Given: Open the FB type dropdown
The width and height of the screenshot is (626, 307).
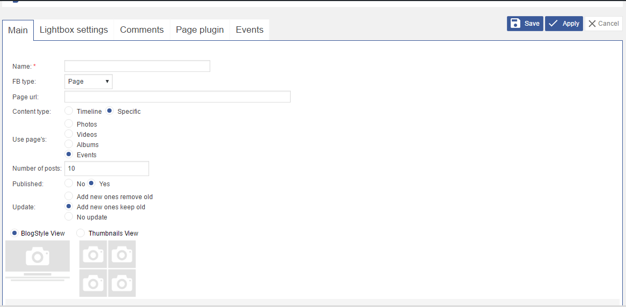Looking at the screenshot, I should click(89, 82).
